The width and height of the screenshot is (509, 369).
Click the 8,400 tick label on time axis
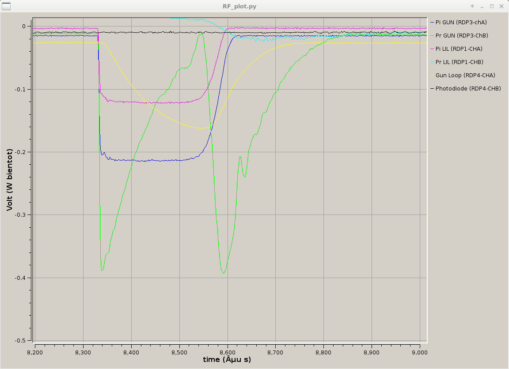tap(131, 351)
